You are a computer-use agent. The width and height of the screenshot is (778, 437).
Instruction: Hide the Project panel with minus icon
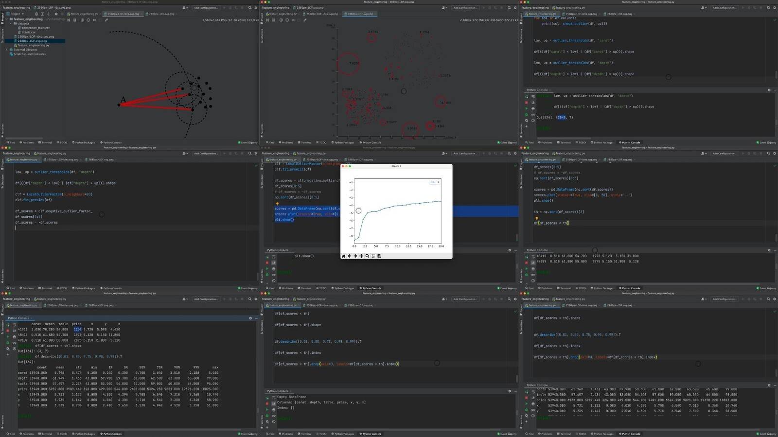62,14
